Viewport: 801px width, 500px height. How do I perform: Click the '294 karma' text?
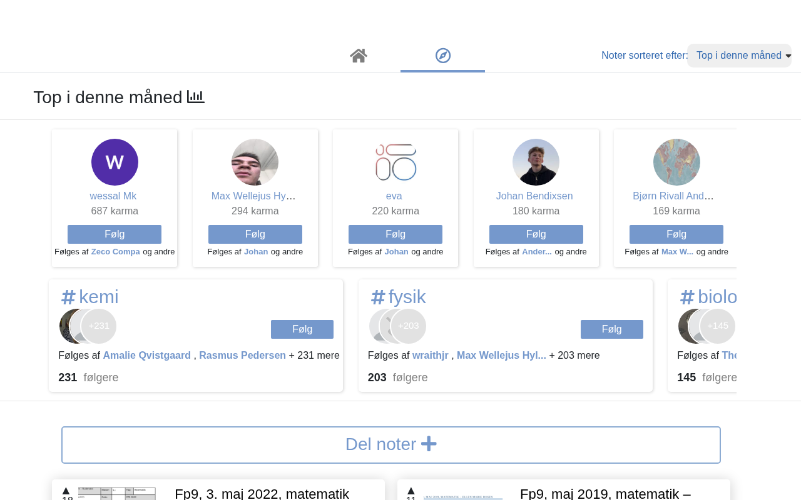coord(255,211)
